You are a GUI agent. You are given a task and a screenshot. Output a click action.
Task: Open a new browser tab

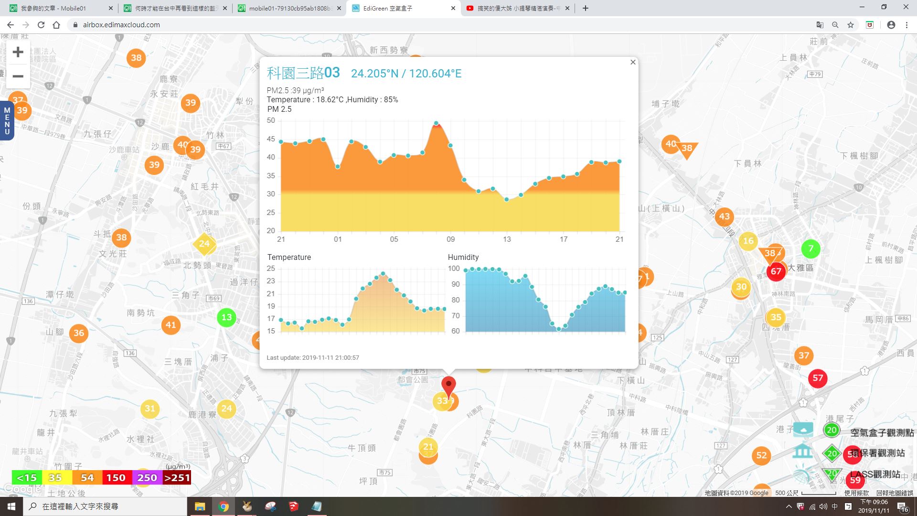(586, 8)
